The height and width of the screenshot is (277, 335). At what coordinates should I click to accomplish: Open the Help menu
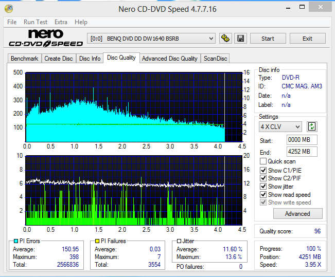tap(81, 22)
